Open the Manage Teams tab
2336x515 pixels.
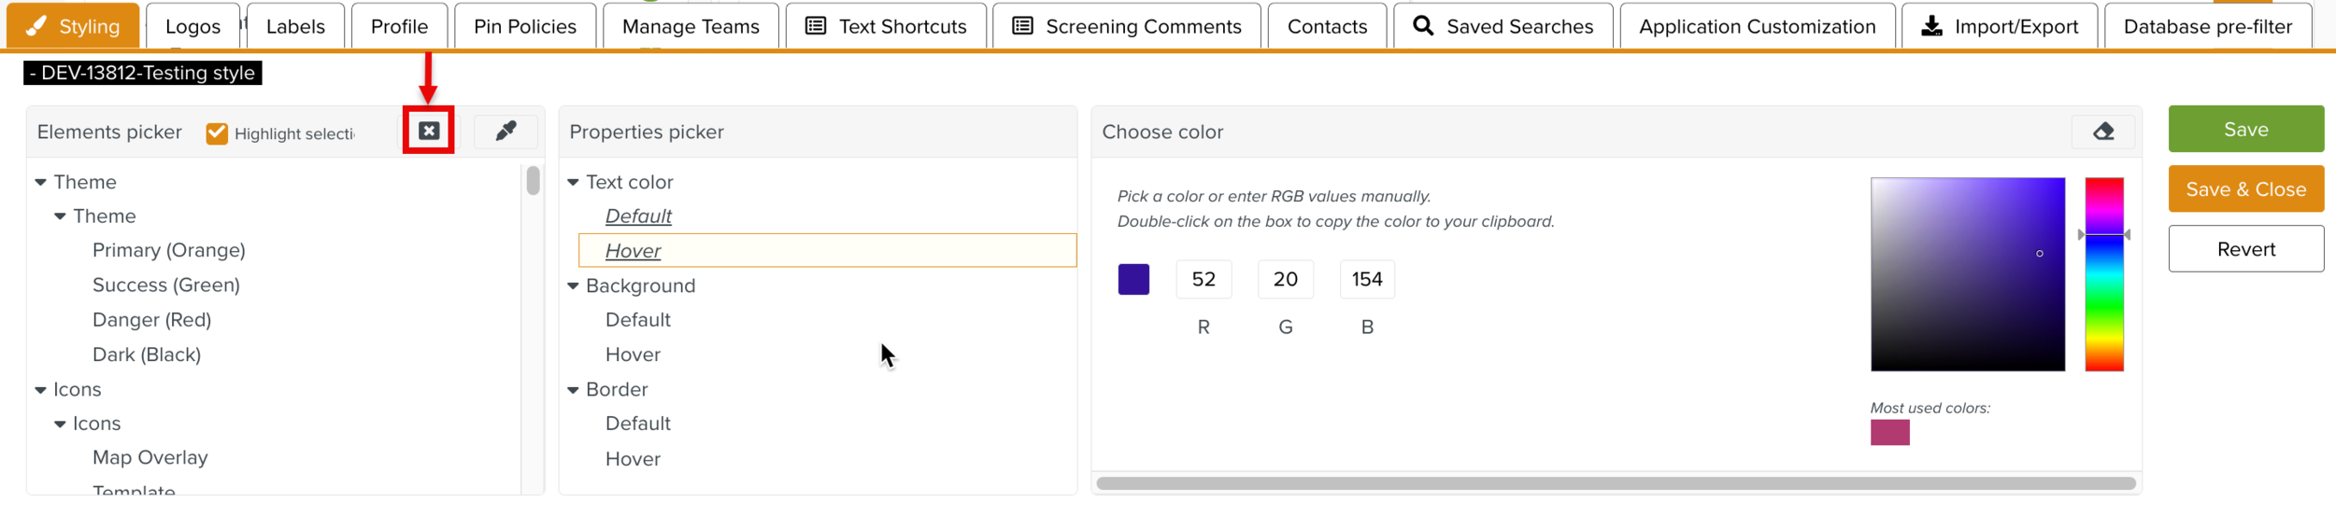coord(691,26)
